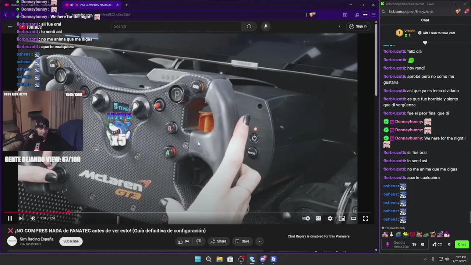Expand the chat leaderboard chevron
The image size is (471, 265).
pos(425,43)
